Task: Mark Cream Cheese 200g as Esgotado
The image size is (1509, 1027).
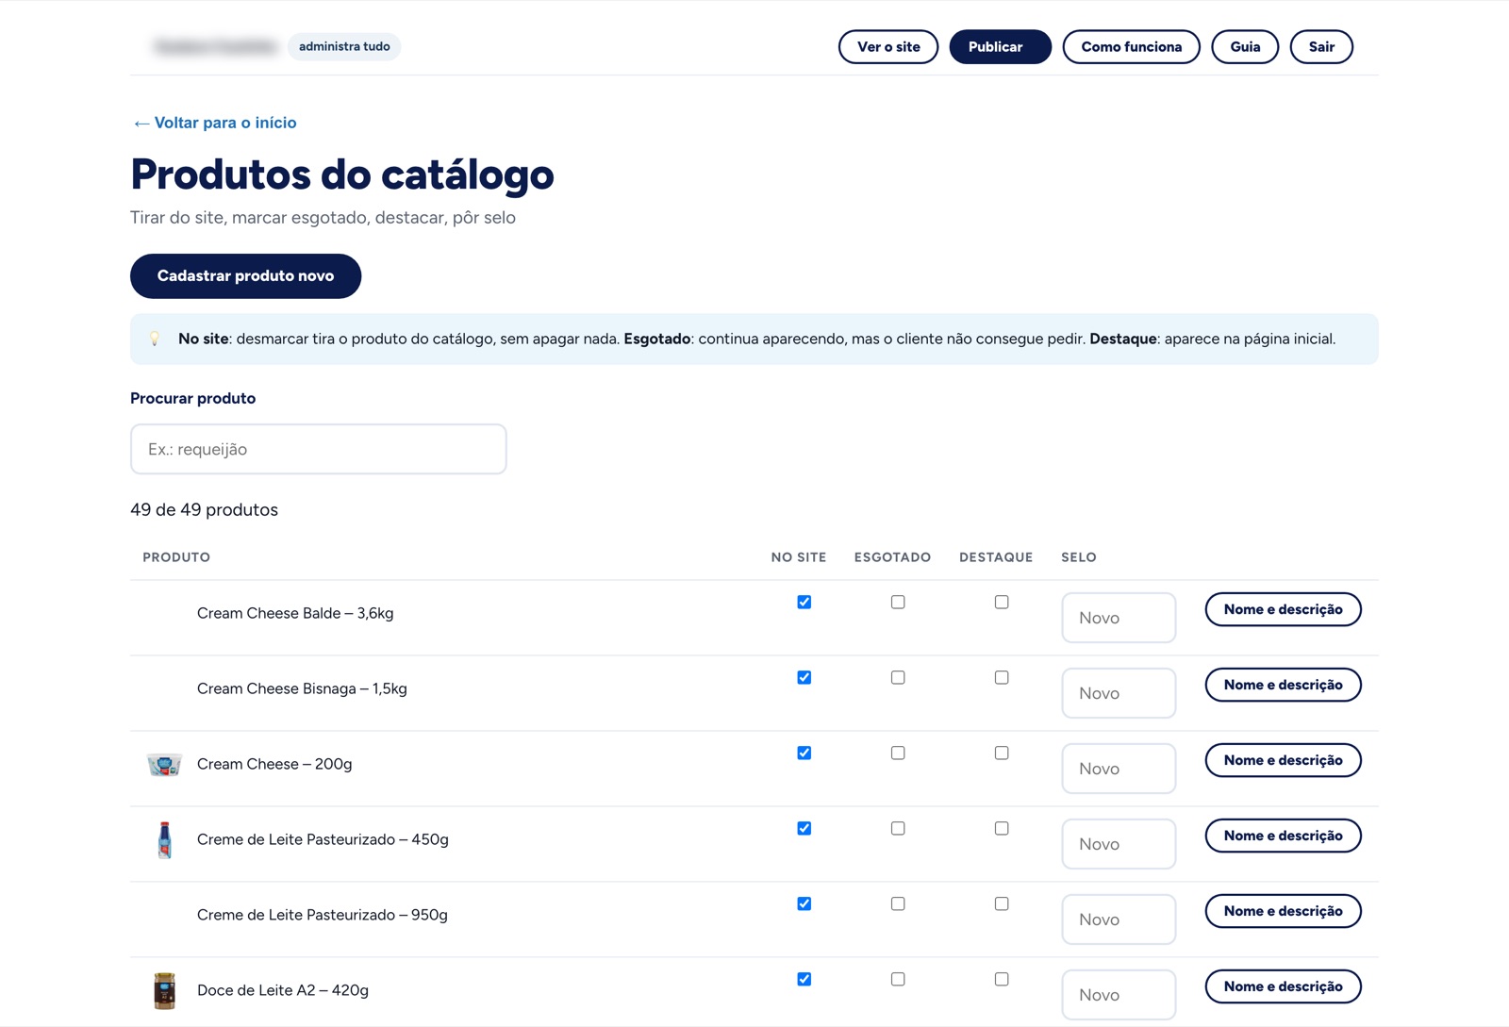Action: tap(898, 753)
